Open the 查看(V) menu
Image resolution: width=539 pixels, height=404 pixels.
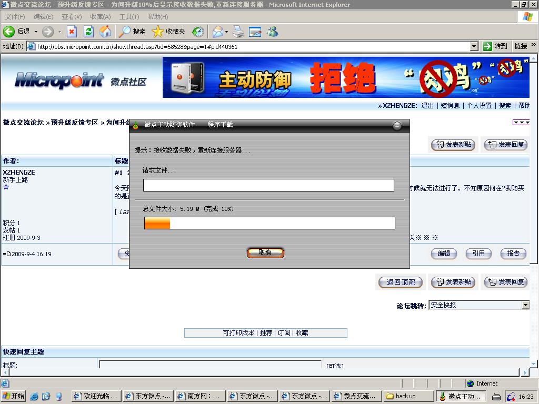(x=72, y=16)
